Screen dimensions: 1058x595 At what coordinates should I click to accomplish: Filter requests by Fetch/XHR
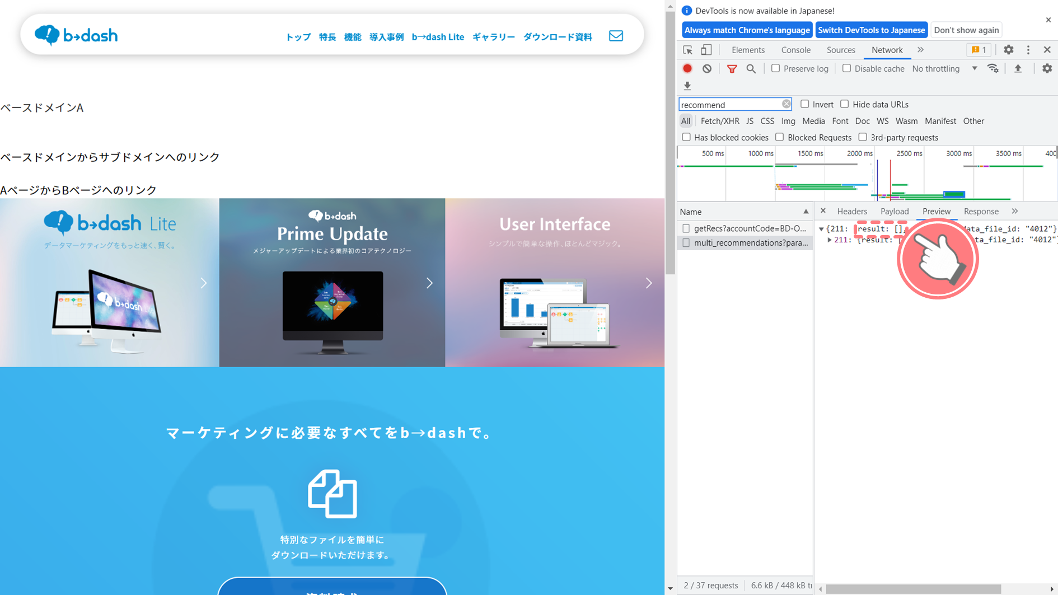click(720, 121)
